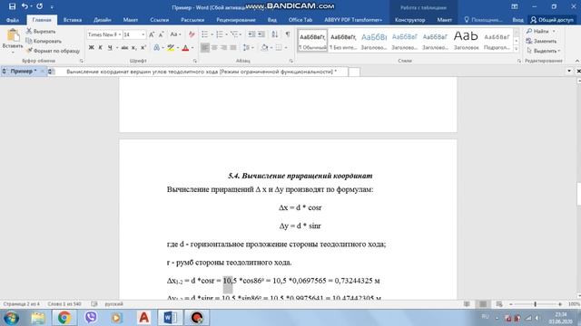This screenshot has width=581, height=326.
Task: Apply text highlight color
Action: pos(171,48)
